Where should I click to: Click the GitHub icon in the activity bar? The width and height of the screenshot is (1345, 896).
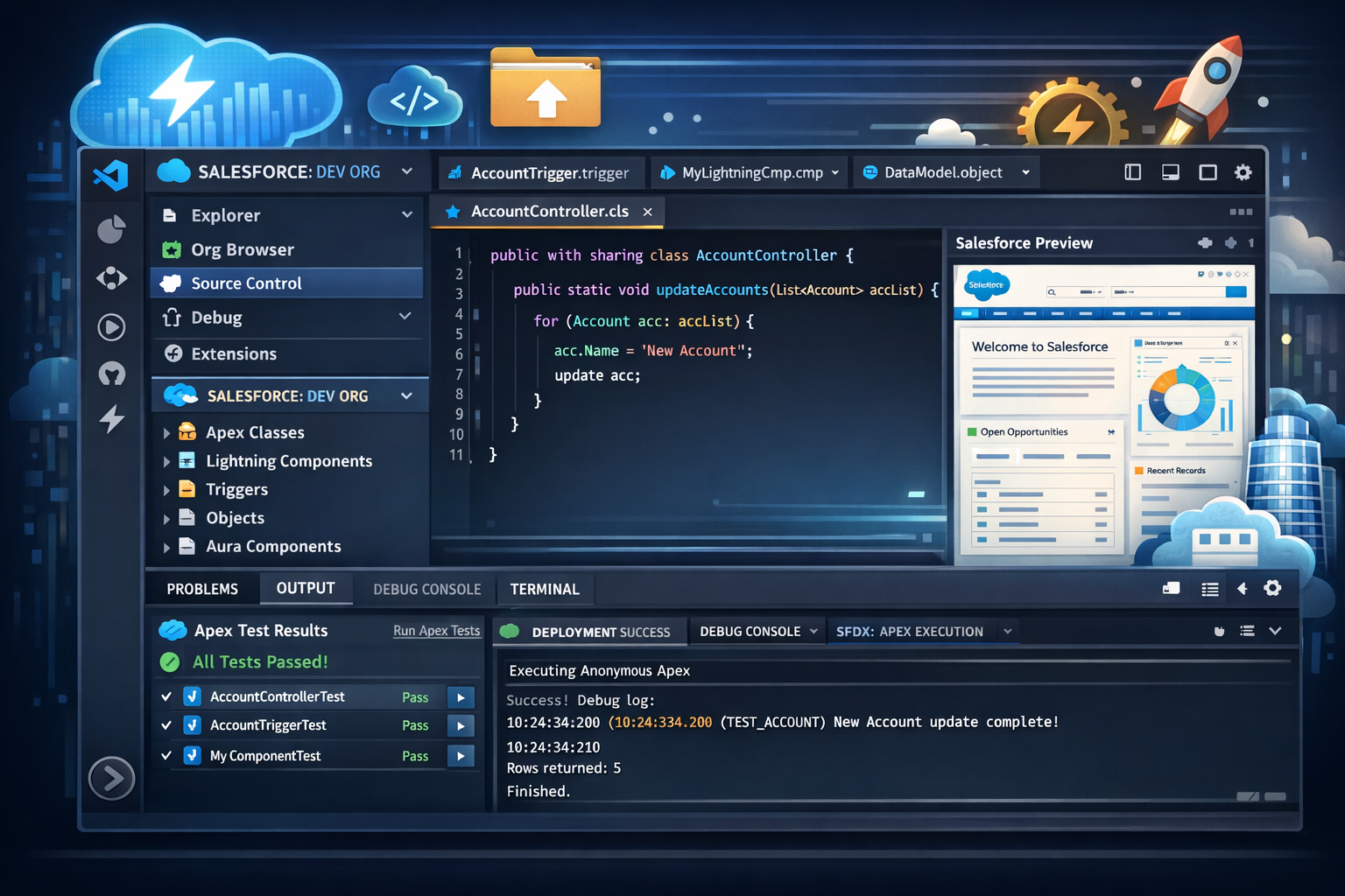(111, 374)
